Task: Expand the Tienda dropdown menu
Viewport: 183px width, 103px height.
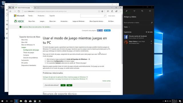Action: coord(31,16)
